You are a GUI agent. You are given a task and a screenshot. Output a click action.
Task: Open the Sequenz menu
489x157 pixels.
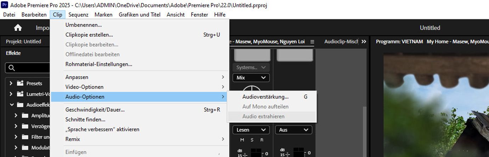pyautogui.click(x=78, y=14)
